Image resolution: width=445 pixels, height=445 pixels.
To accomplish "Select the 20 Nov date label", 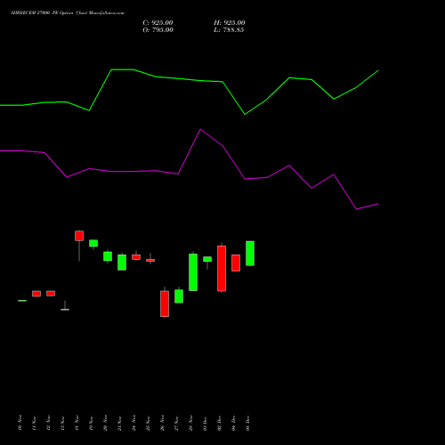I will pyautogui.click(x=105, y=423).
